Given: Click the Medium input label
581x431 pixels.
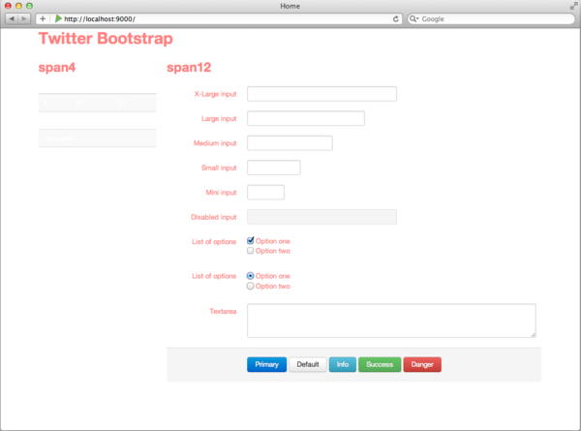Looking at the screenshot, I should click(x=215, y=143).
